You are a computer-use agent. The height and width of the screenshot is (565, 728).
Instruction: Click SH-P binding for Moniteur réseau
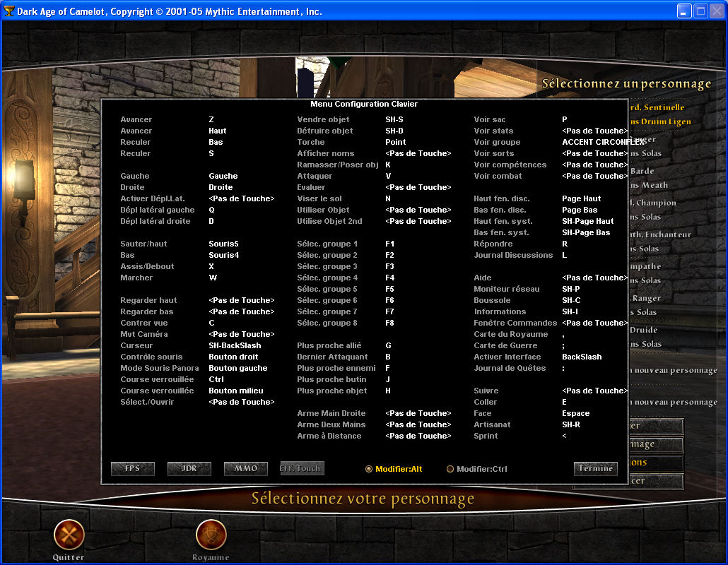pos(570,289)
